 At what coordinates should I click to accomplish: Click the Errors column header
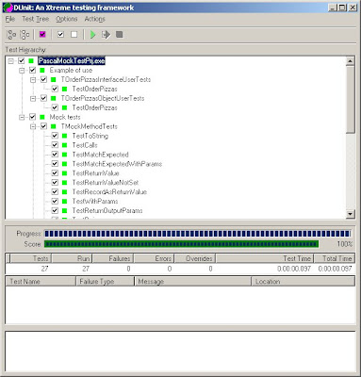[154, 258]
